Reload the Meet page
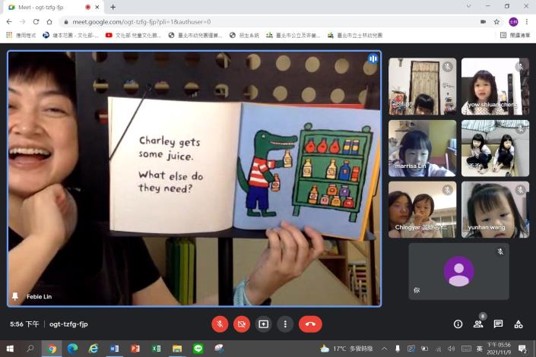The height and width of the screenshot is (357, 536). point(36,22)
